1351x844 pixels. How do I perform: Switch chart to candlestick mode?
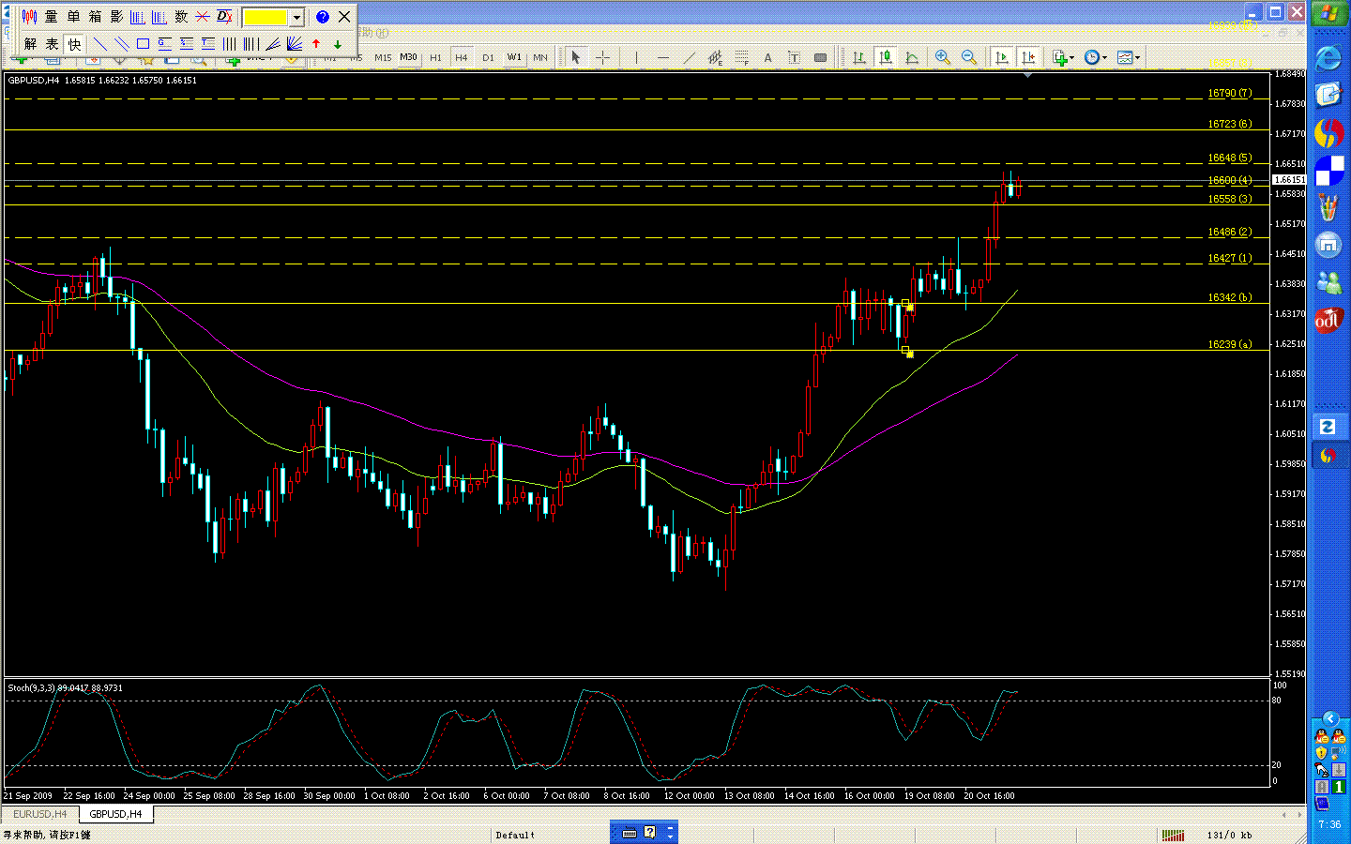click(885, 57)
